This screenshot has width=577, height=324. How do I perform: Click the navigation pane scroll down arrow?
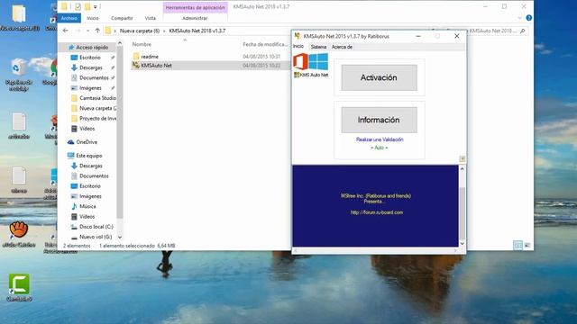120,238
